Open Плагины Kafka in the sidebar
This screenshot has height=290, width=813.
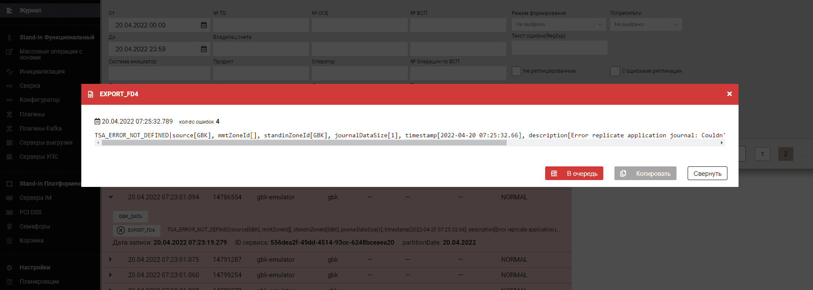pos(41,128)
